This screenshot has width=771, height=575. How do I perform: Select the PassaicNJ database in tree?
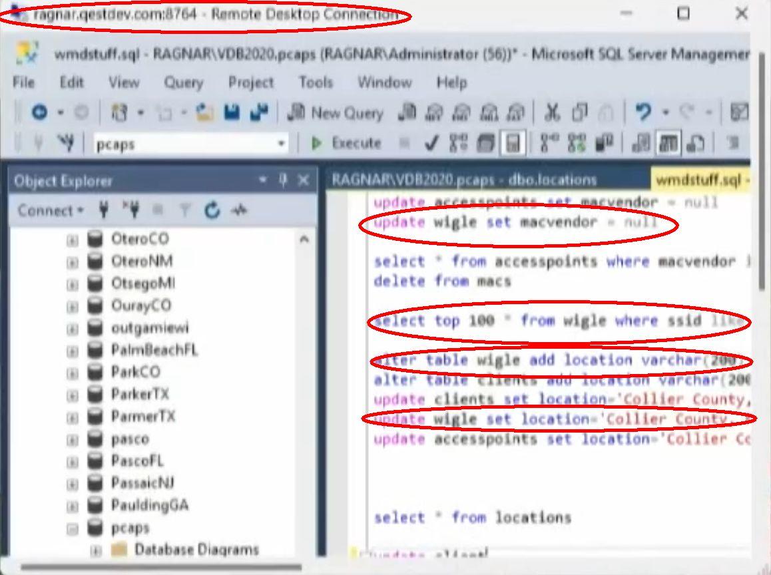coord(142,483)
